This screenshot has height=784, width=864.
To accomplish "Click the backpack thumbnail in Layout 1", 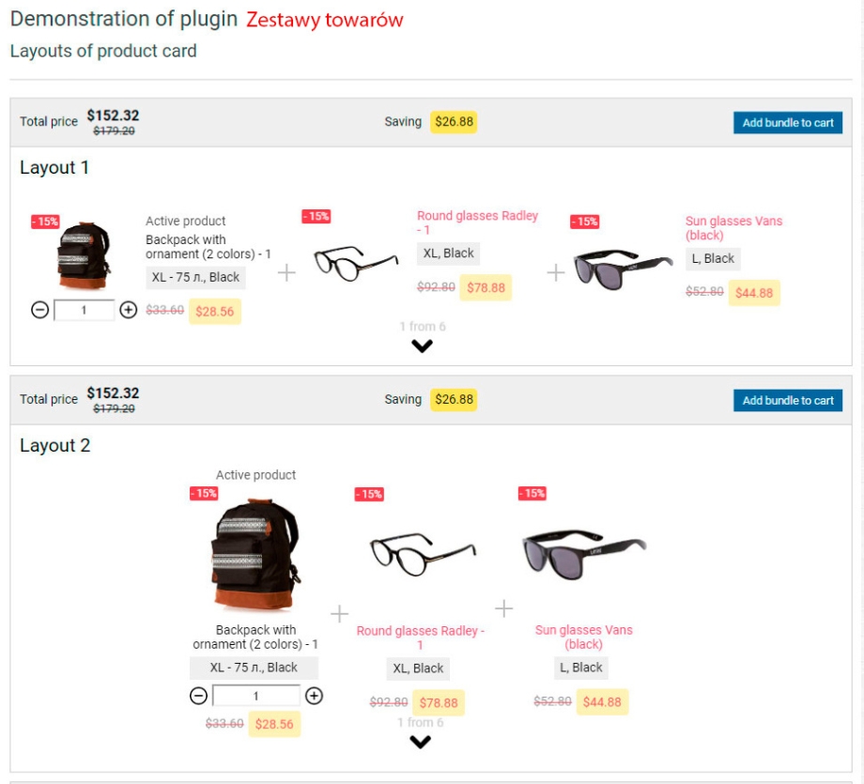I will click(x=85, y=254).
